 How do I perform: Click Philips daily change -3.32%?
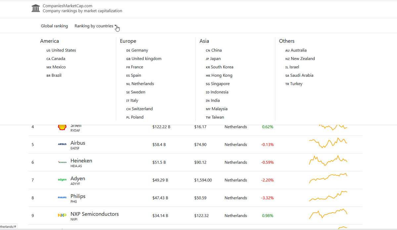(267, 198)
